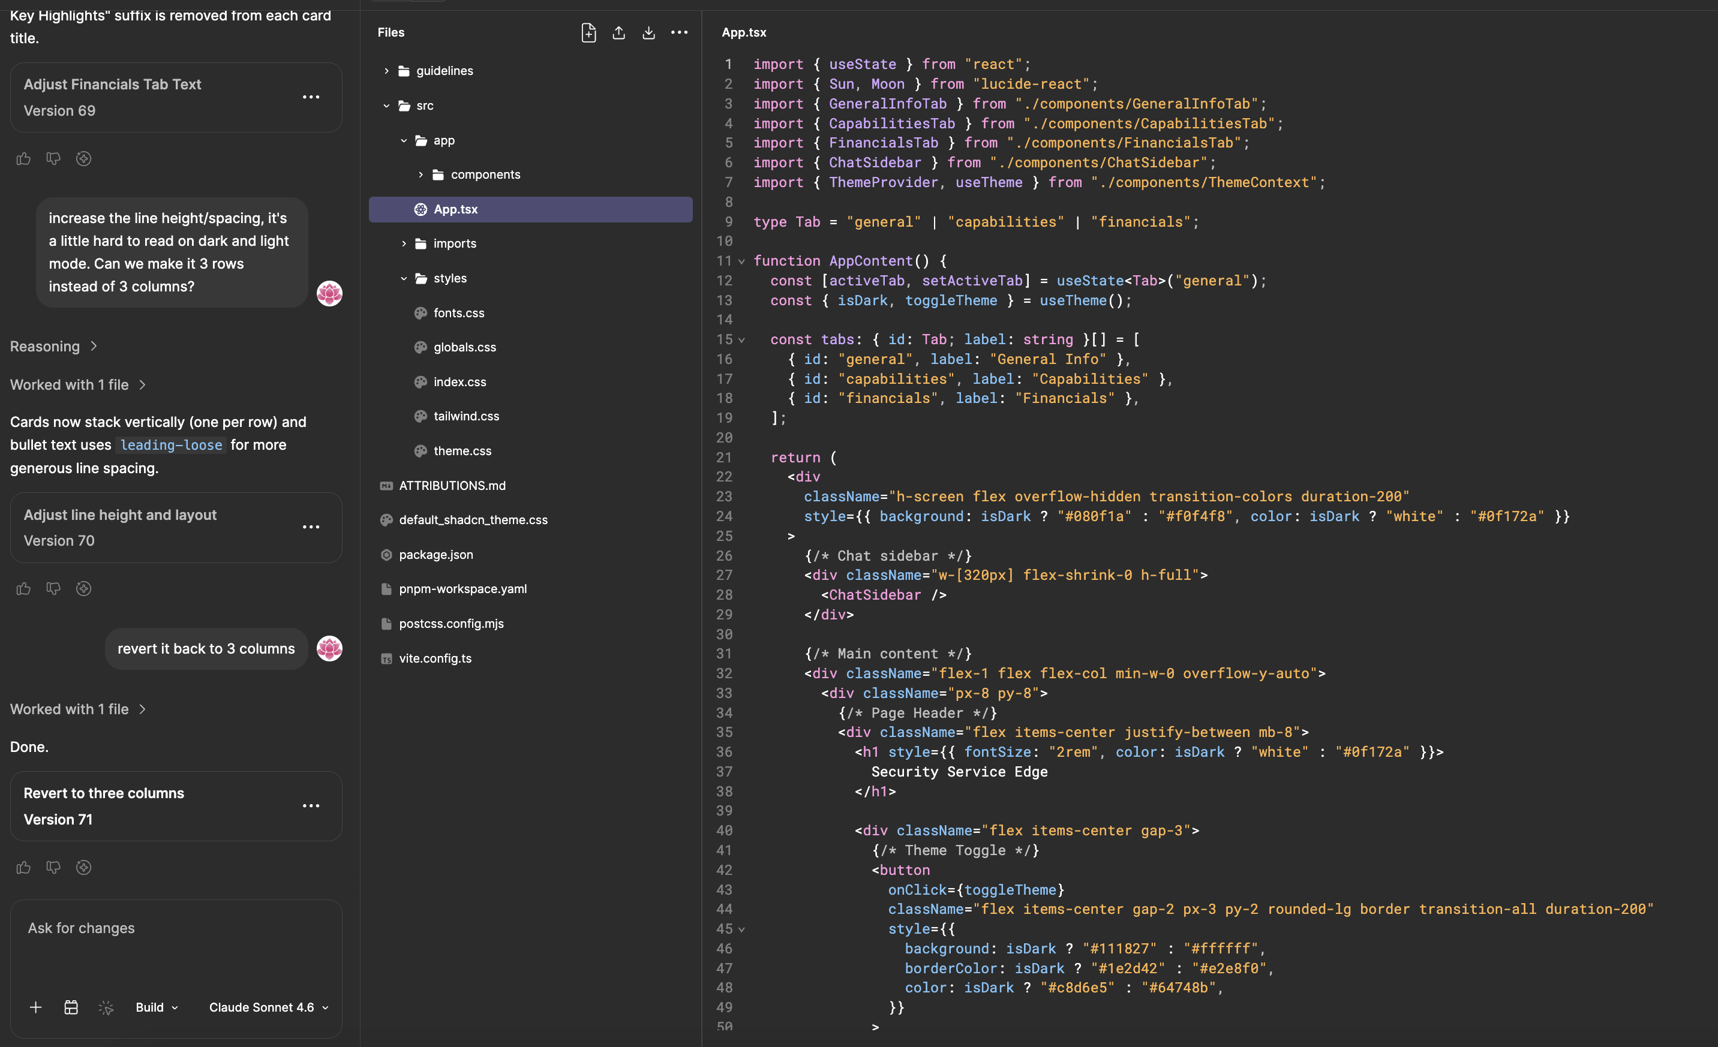Click the plus attach icon in prompt box
Image resolution: width=1718 pixels, height=1047 pixels.
click(x=35, y=1007)
